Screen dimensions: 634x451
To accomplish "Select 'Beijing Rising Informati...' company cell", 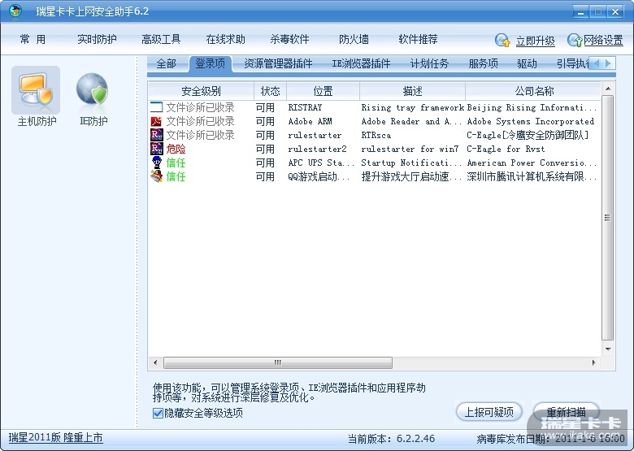I will pyautogui.click(x=532, y=107).
